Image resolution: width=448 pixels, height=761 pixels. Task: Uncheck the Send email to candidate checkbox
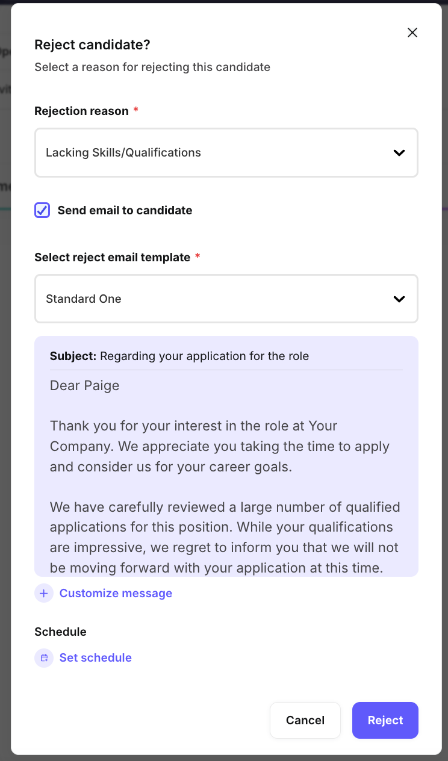pos(42,210)
